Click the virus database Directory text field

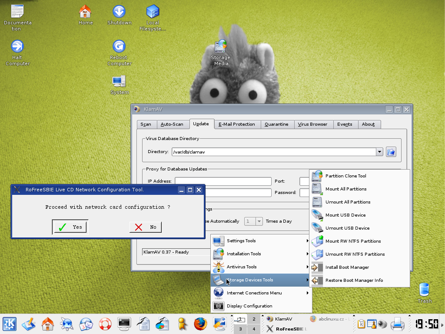[274, 152]
